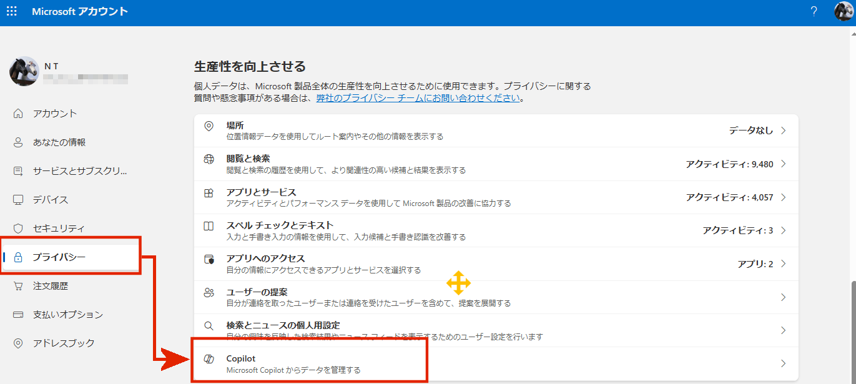The image size is (856, 384).
Task: Click the cart icon beside 注文履歴
Action: [x=18, y=286]
